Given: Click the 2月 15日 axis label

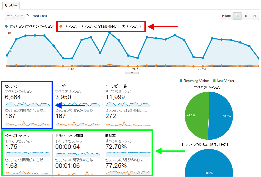Looking at the screenshot, I should [x=137, y=69].
